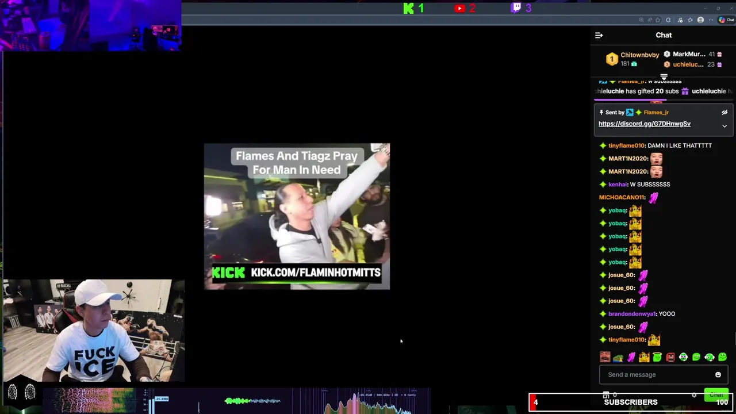The image size is (736, 414).
Task: Click username MICHOACANO11 in chat
Action: click(x=622, y=197)
